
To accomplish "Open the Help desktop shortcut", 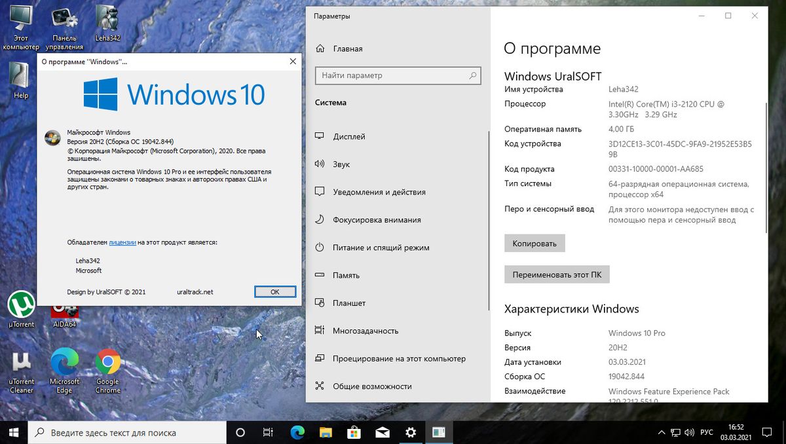I will coord(21,80).
